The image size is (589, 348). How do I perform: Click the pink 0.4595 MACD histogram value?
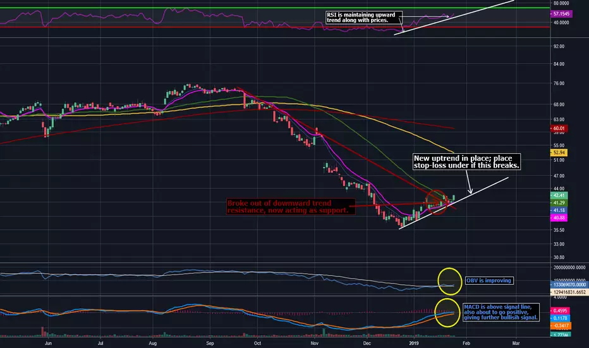[x=560, y=311]
